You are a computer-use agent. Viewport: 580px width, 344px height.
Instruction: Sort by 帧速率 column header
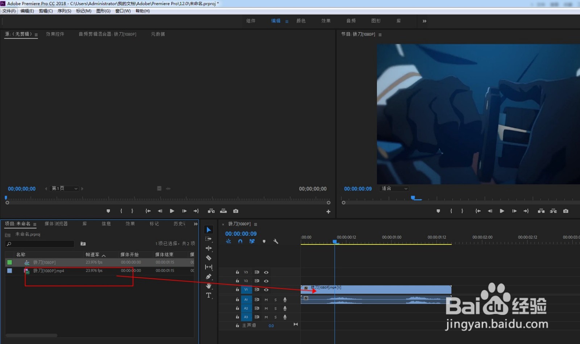(92, 255)
